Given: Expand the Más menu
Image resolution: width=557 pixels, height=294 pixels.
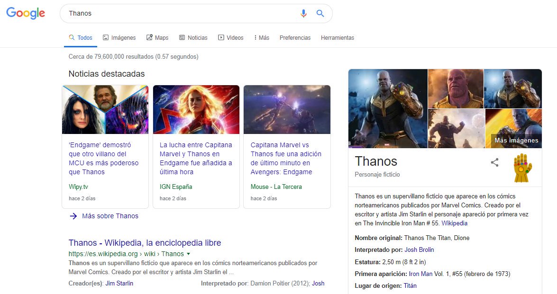Looking at the screenshot, I should point(262,37).
